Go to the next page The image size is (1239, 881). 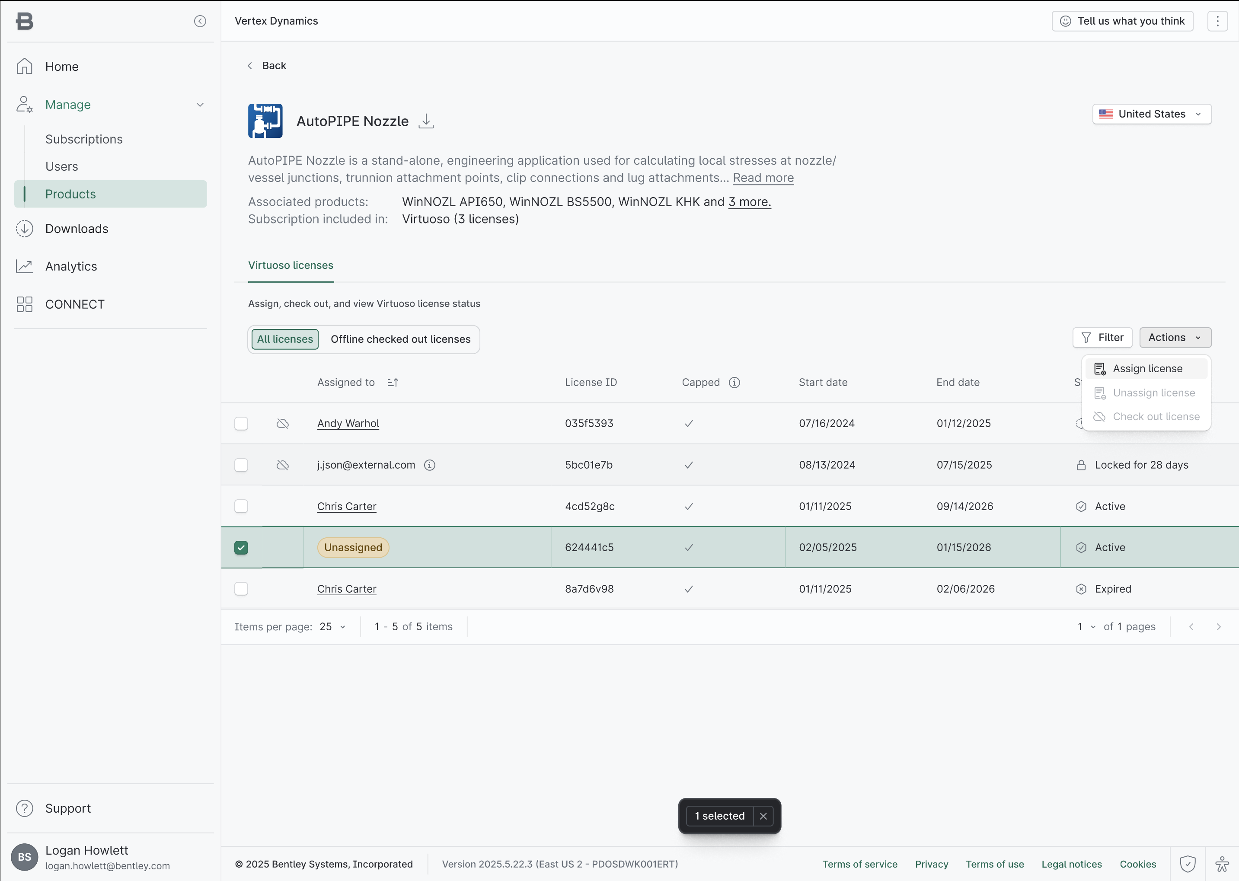point(1218,627)
